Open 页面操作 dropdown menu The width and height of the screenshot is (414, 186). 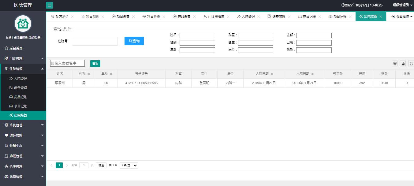click(402, 17)
